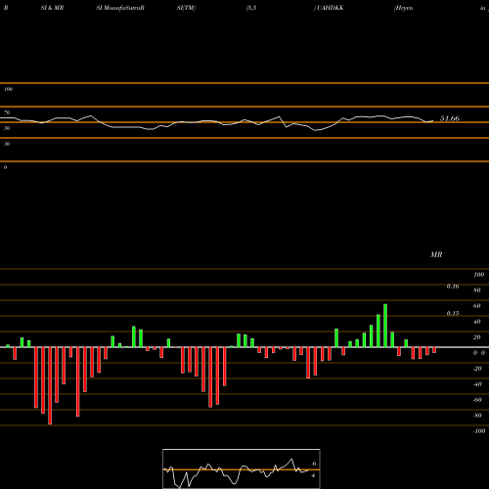Click the 'MR' panel label
The height and width of the screenshot is (489, 489).
pos(436,254)
